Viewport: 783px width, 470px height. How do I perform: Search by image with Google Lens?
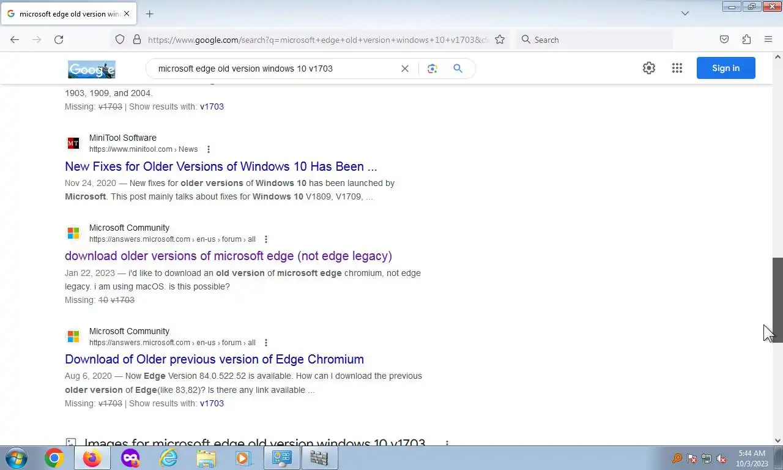point(432,69)
